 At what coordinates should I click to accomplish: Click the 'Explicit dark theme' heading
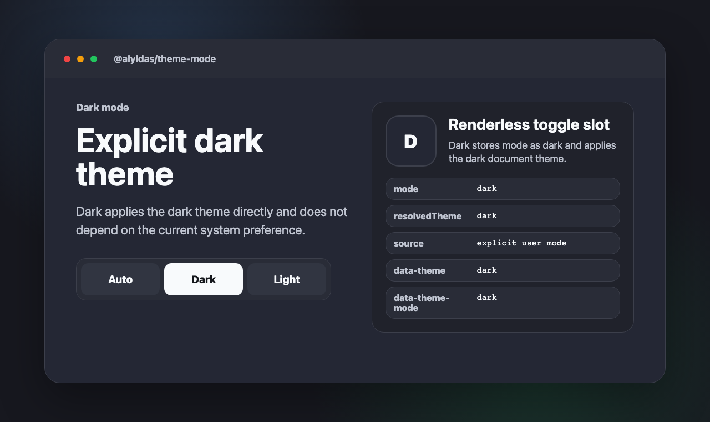169,157
